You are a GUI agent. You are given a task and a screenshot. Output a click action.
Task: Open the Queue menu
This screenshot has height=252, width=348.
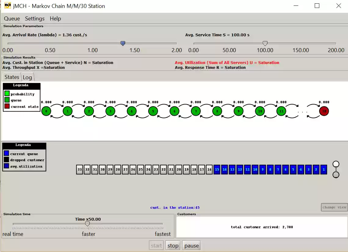point(12,19)
